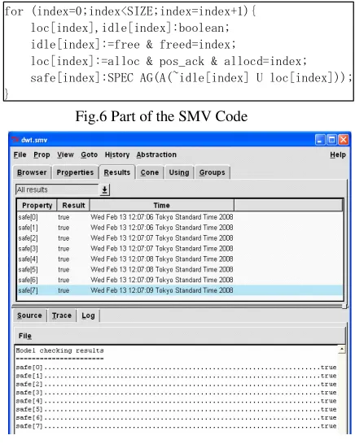The height and width of the screenshot is (444, 355).
Task: Click the true result for safe[2]
Action: [x=64, y=238]
